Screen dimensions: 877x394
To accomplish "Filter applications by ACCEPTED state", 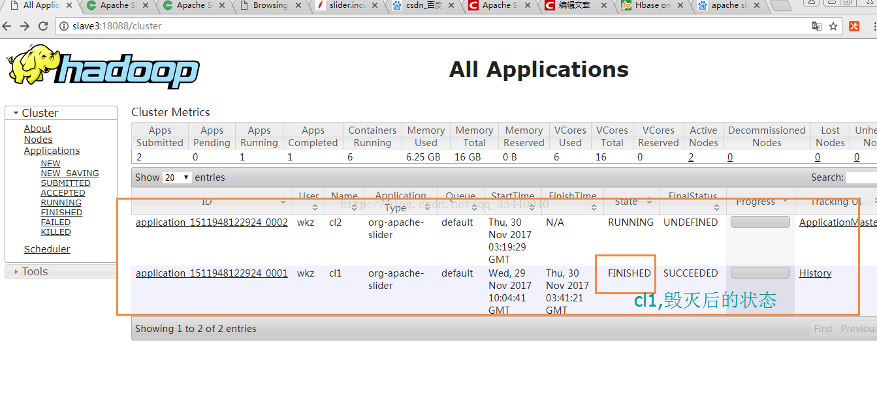I will tap(63, 193).
